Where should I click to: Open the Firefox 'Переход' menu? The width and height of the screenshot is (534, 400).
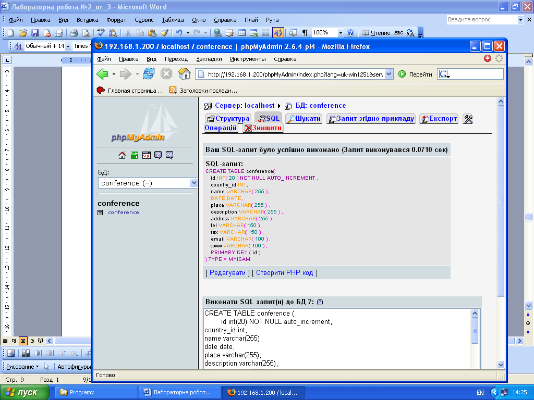pyautogui.click(x=176, y=59)
